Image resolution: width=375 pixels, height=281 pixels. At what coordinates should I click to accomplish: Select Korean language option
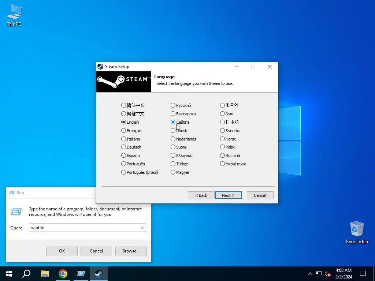pos(229,105)
